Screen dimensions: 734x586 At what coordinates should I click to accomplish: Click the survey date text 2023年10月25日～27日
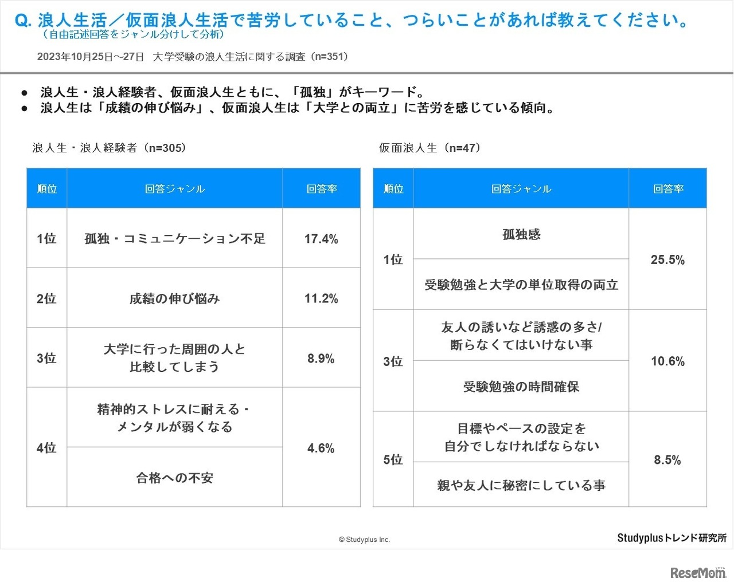tap(92, 57)
